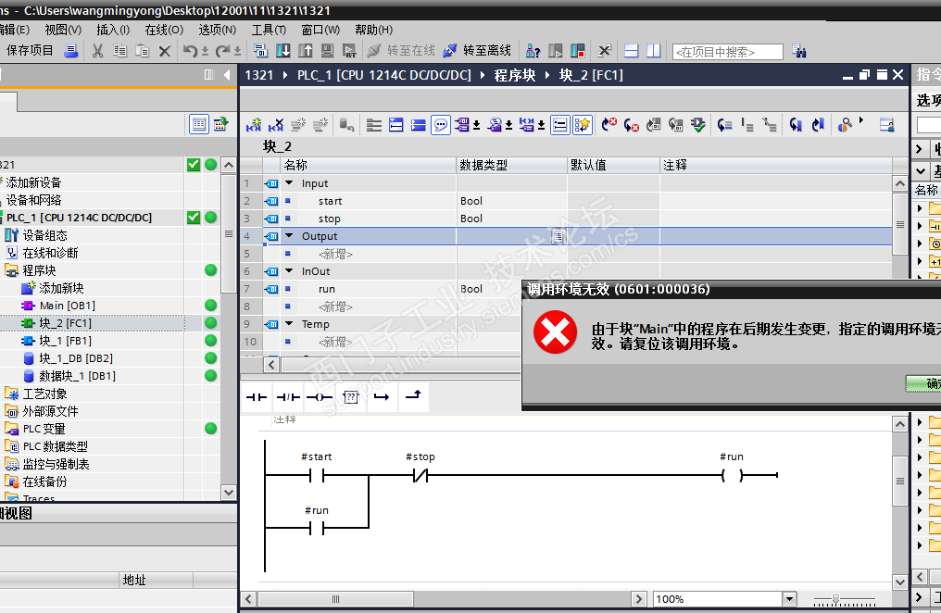Open the tag information dropdown arrow
The image size is (941, 613).
click(x=508, y=125)
